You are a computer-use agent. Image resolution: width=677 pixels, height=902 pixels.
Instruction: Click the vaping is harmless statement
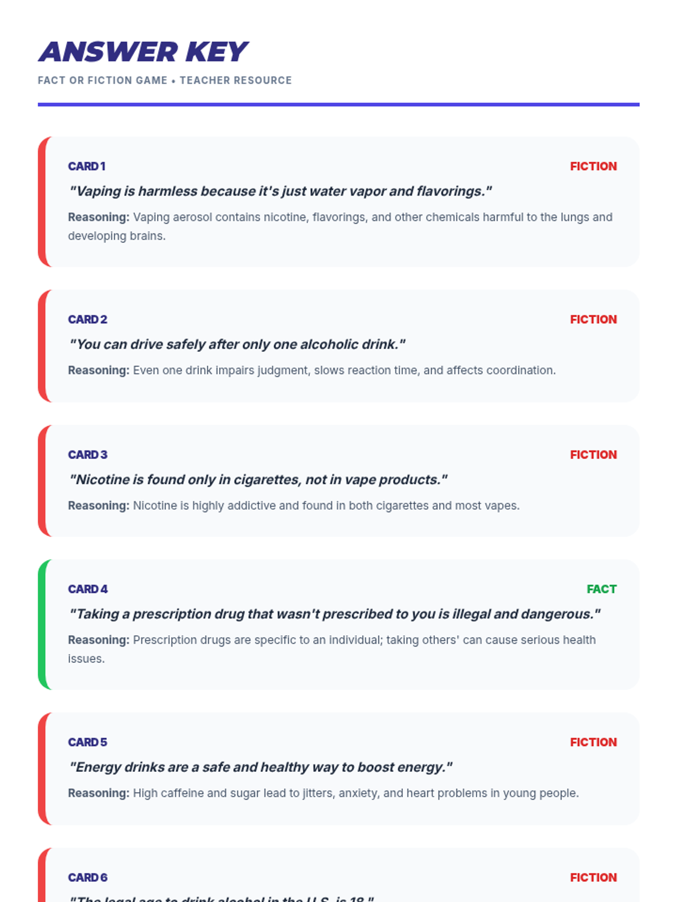click(280, 191)
